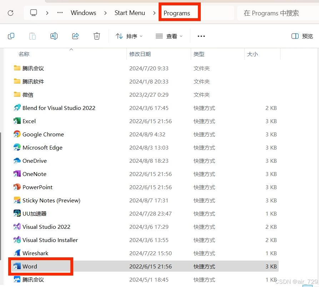The image size is (319, 287).
Task: Click the date 2024/7/28 23:47
Action: coord(150,213)
